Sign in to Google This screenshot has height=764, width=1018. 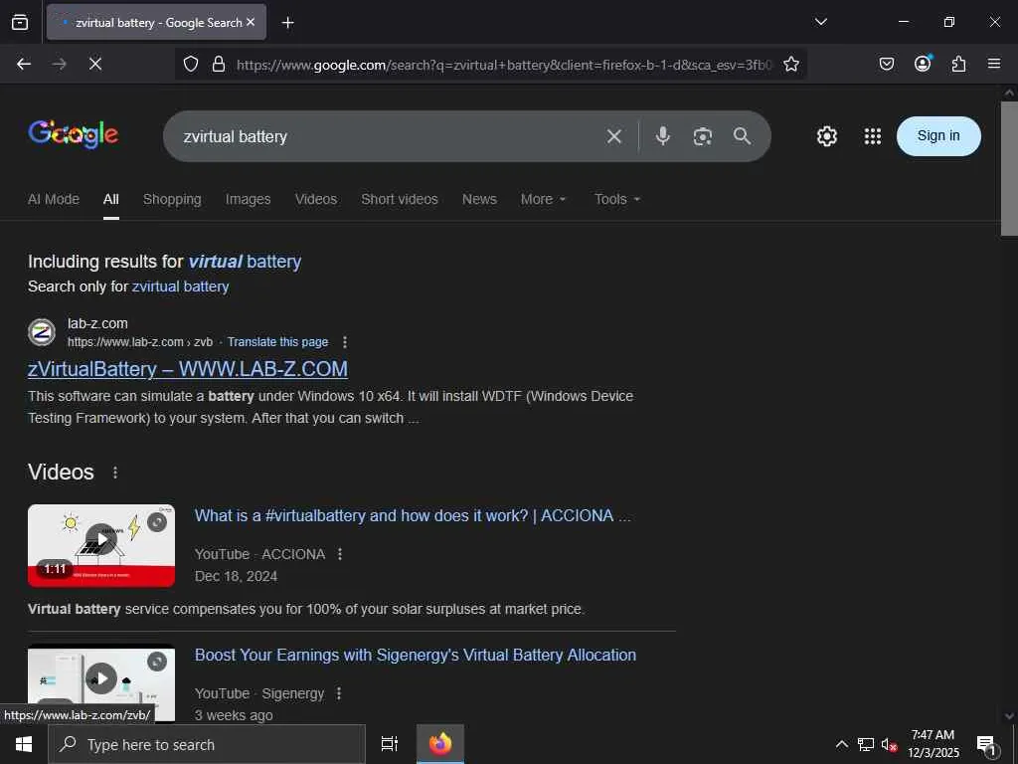(938, 135)
